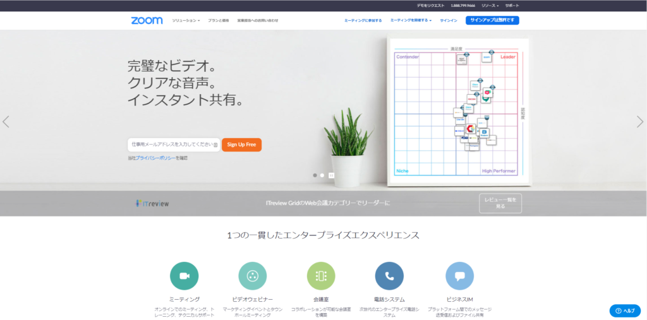Image resolution: width=647 pixels, height=320 pixels.
Task: Open サポート in top bar
Action: tap(512, 6)
